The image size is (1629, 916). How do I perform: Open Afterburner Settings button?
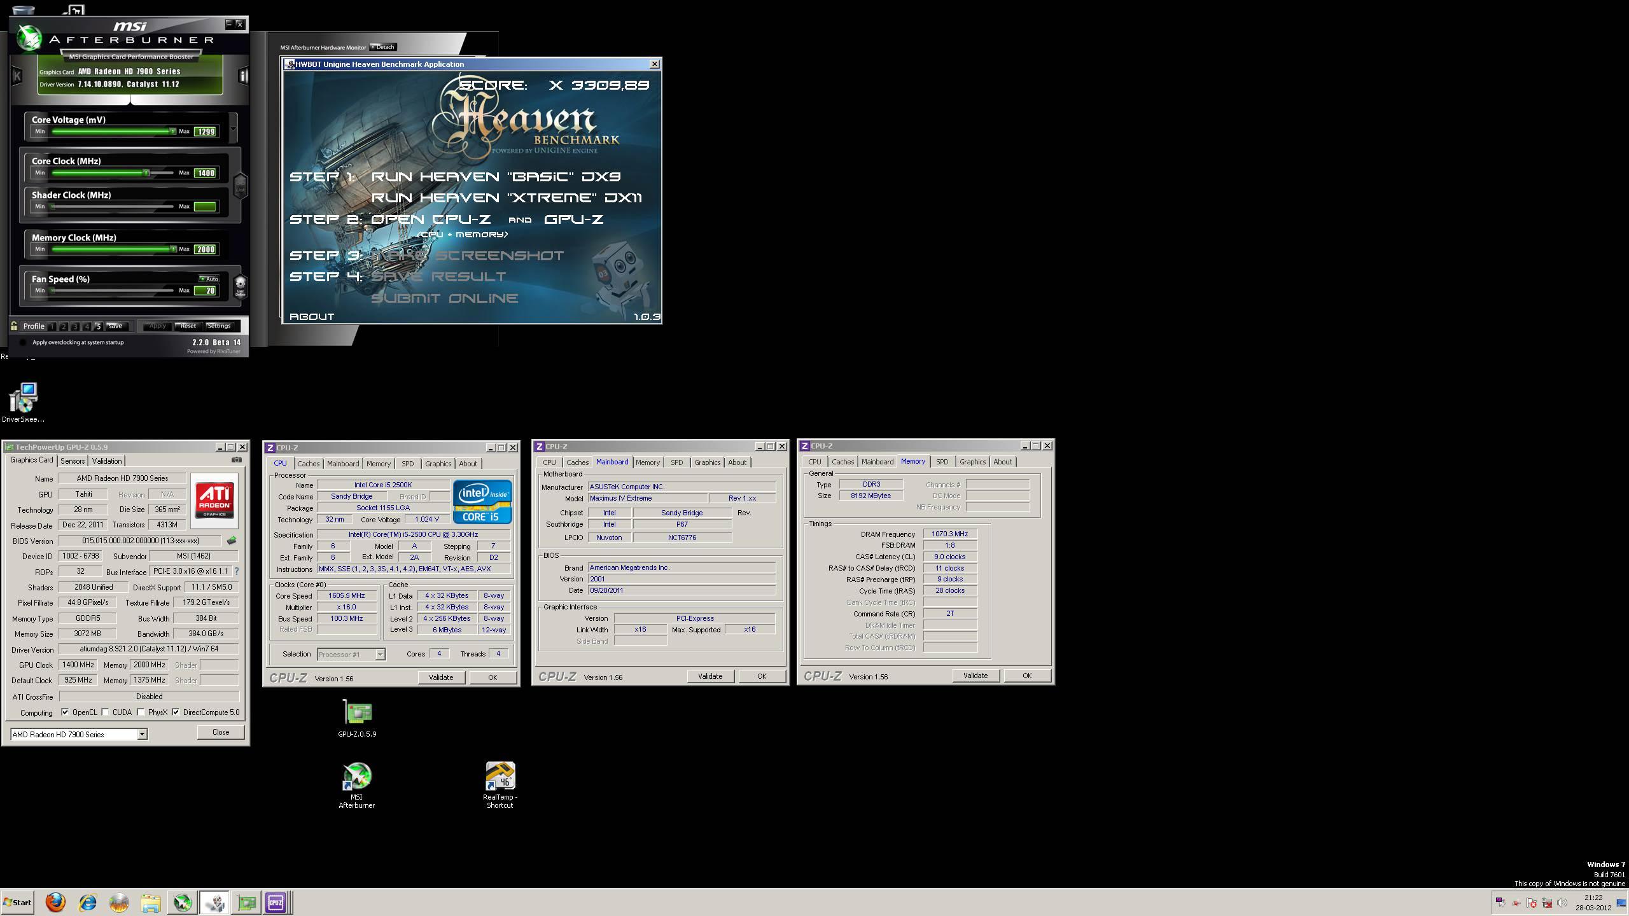(219, 326)
